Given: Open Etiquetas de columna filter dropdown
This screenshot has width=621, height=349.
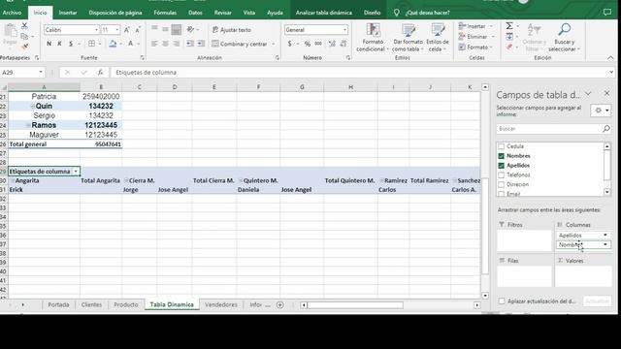Looking at the screenshot, I should [76, 172].
